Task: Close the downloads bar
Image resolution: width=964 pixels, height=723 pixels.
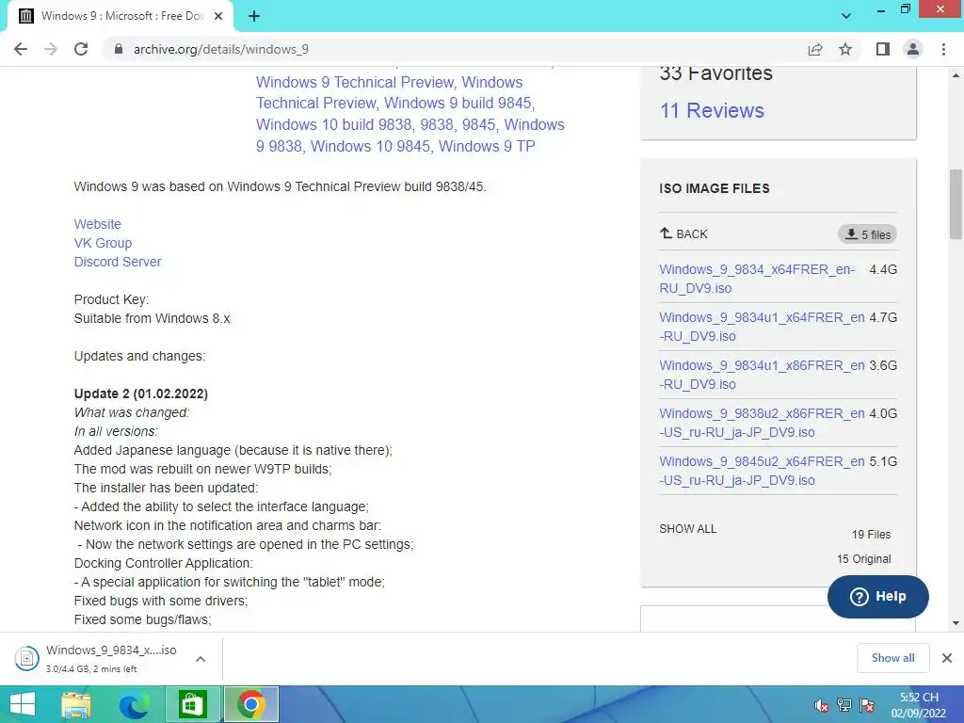Action: [947, 658]
